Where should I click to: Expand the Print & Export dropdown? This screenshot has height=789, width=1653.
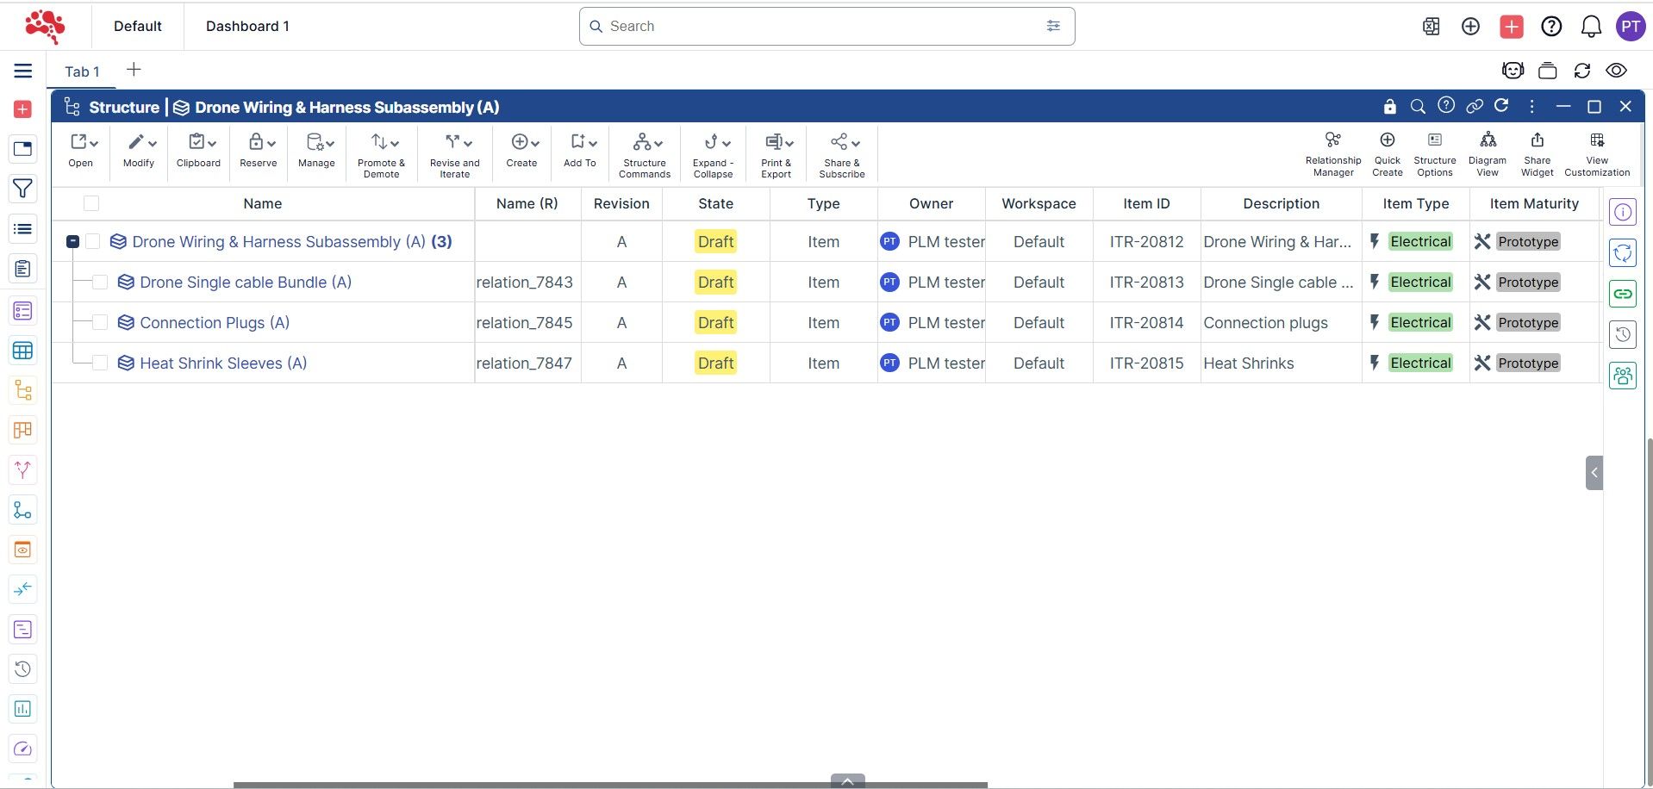(x=777, y=154)
